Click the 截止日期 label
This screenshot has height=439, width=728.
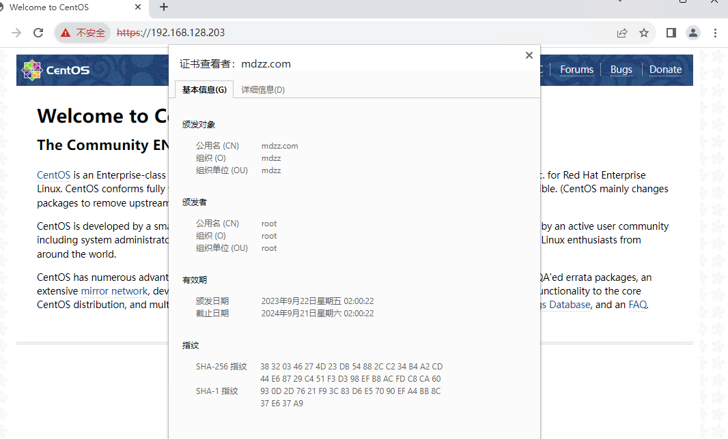(212, 314)
